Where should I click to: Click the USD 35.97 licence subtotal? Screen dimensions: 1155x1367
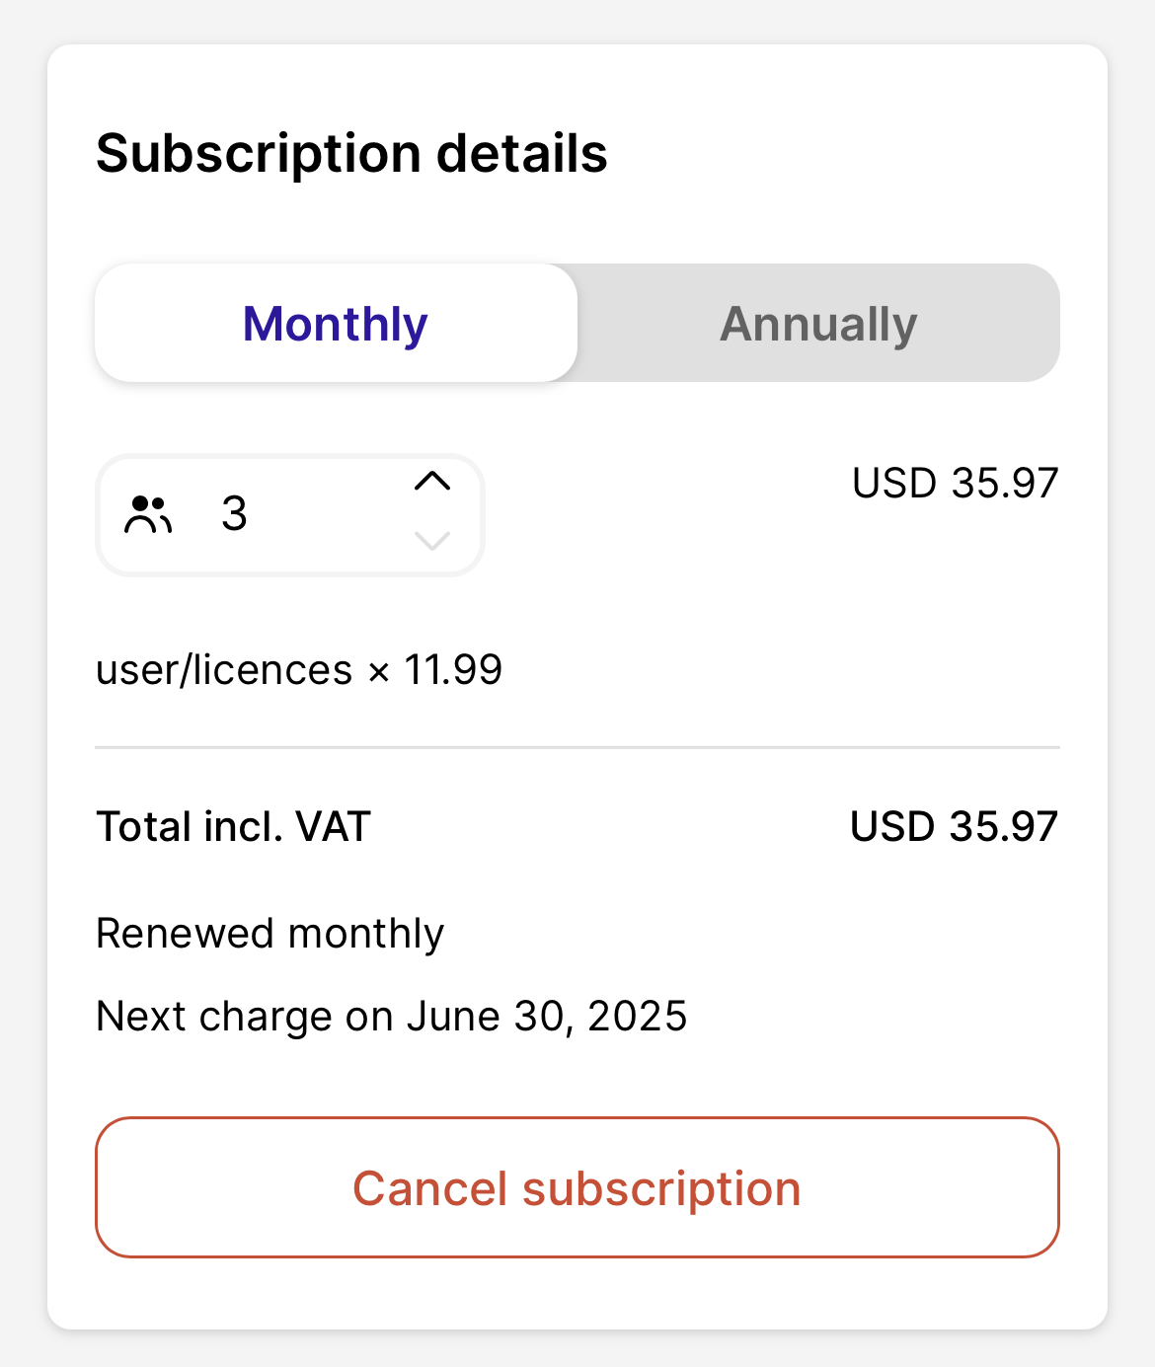pyautogui.click(x=955, y=484)
